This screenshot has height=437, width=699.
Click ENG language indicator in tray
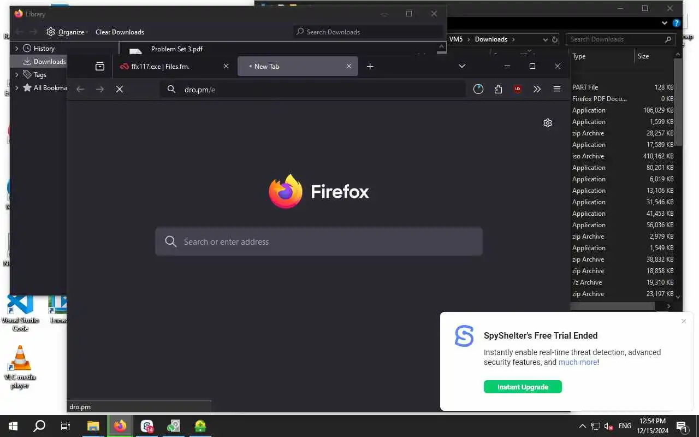pos(625,426)
